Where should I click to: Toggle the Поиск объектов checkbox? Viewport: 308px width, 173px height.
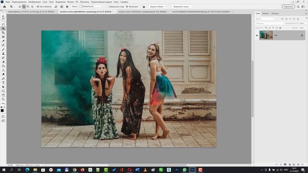[x=38, y=7]
